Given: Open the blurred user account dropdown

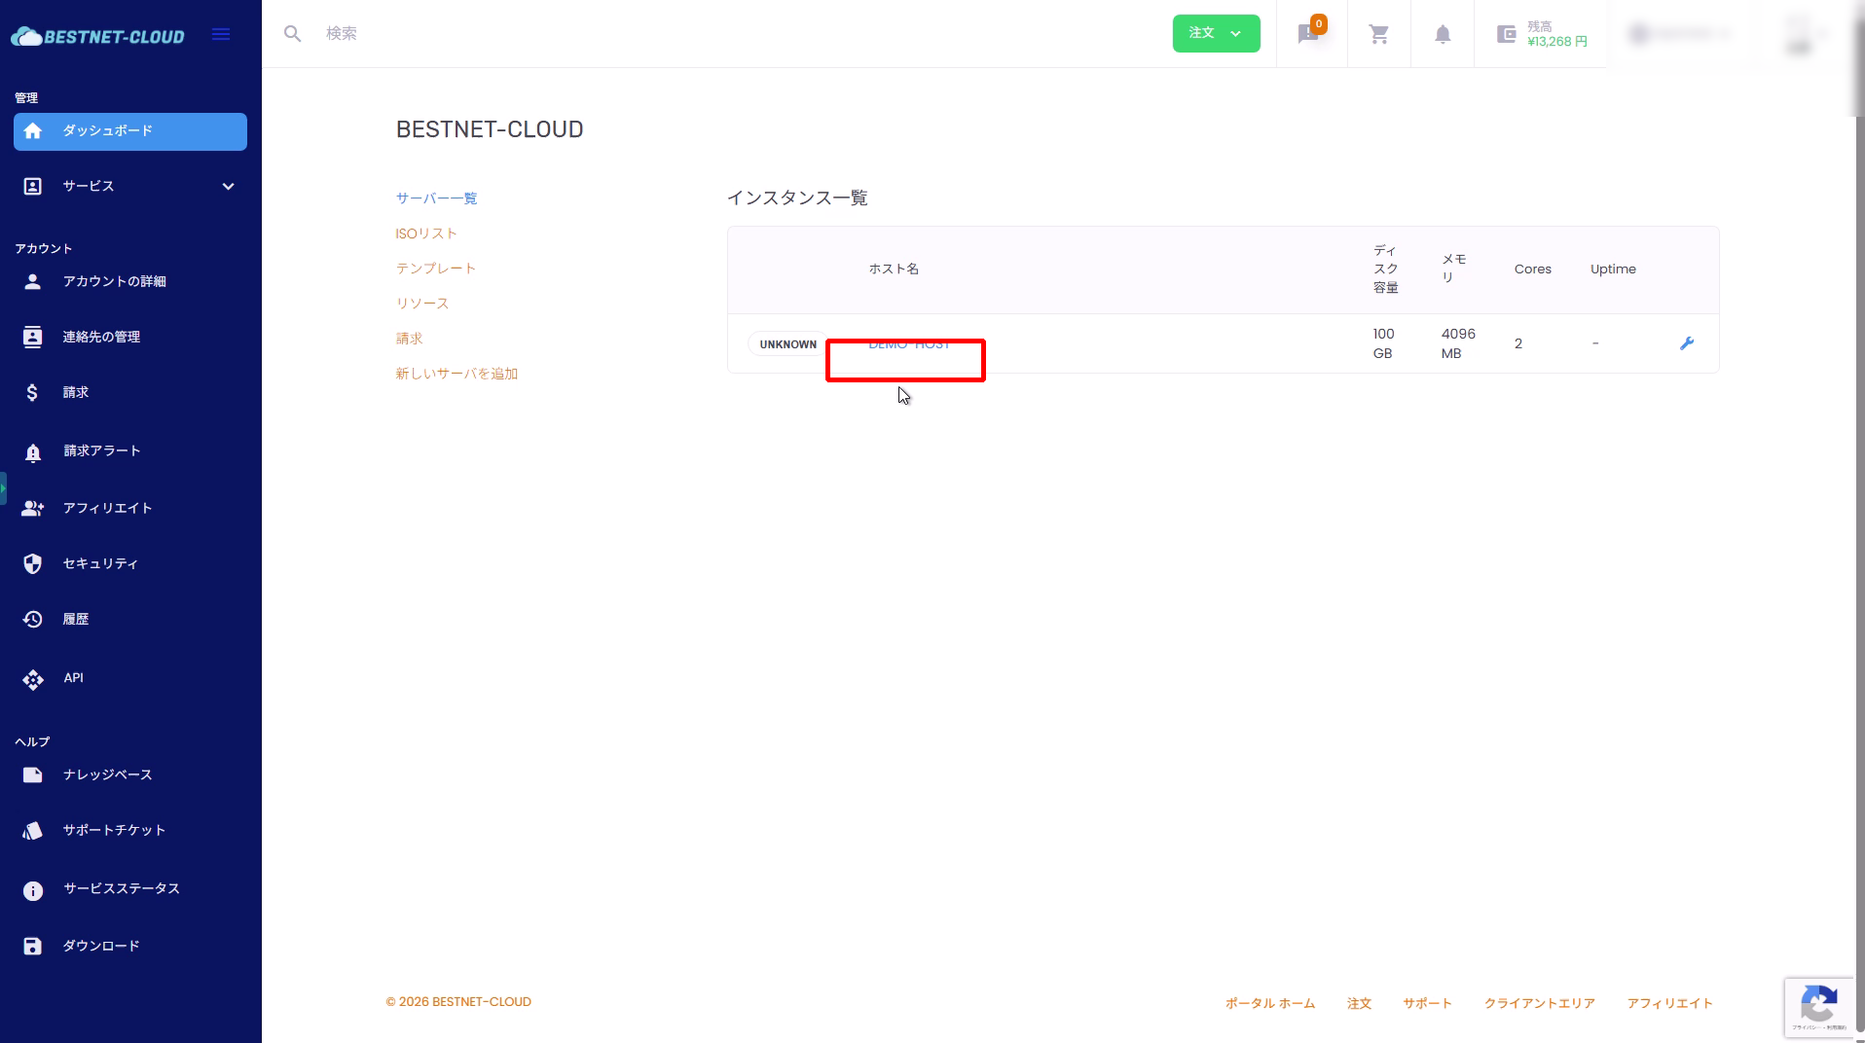Looking at the screenshot, I should 1681,34.
